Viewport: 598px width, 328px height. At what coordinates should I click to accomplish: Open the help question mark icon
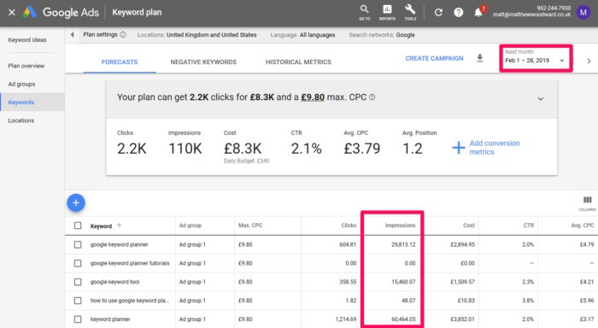pyautogui.click(x=459, y=13)
